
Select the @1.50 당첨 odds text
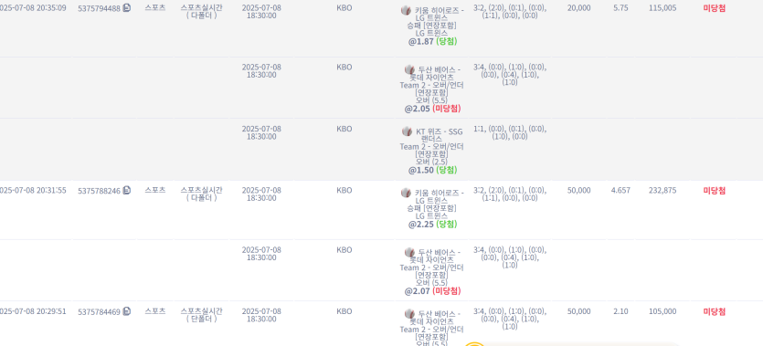(x=432, y=170)
